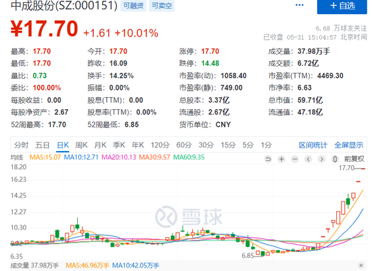Viewport: 372px width, 271px height.
Task: Zoom in chart with plus icon
Action: coord(281,159)
